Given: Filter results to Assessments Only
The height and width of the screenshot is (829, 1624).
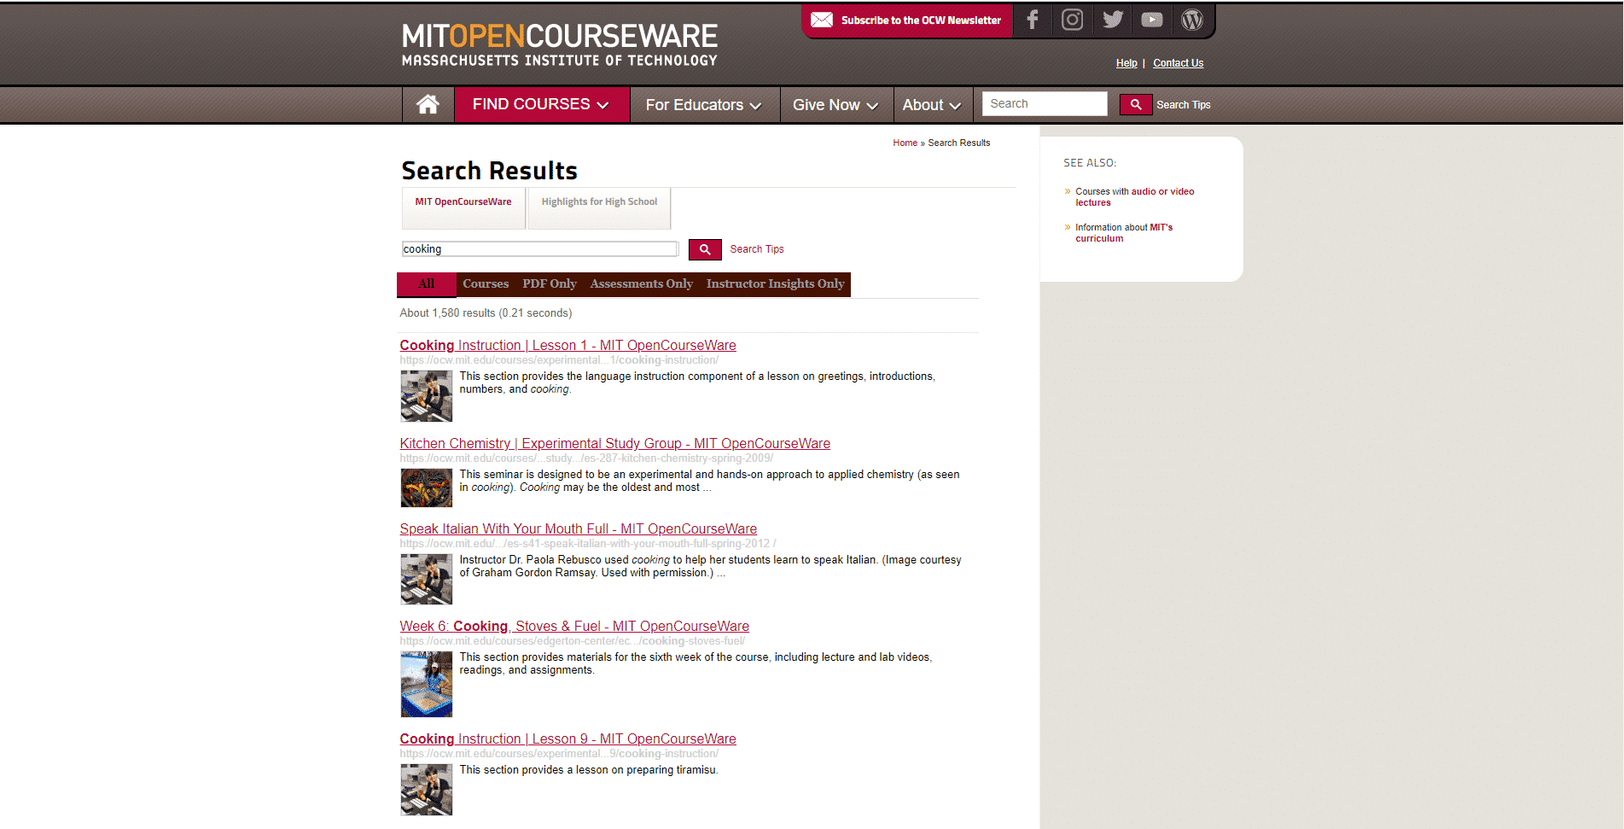Looking at the screenshot, I should tap(642, 284).
